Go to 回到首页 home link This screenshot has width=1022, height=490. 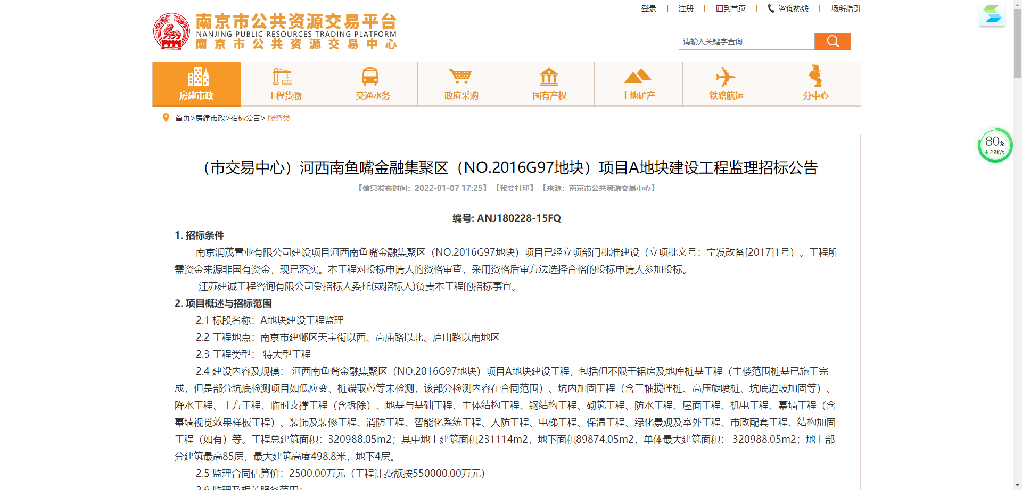[x=730, y=9]
